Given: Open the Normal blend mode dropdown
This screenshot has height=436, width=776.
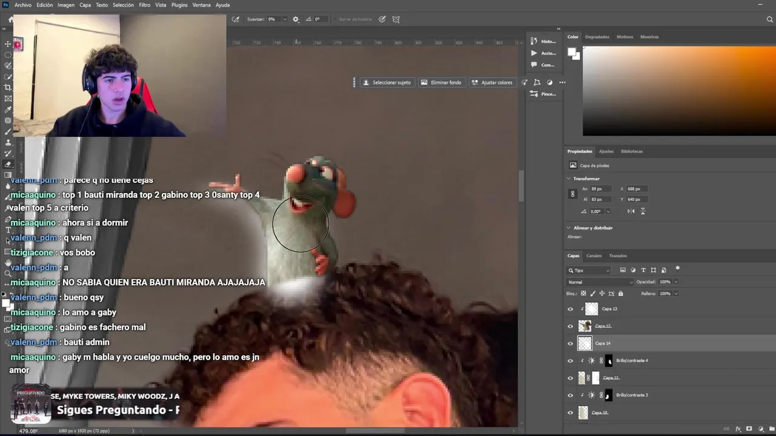Looking at the screenshot, I should 600,282.
